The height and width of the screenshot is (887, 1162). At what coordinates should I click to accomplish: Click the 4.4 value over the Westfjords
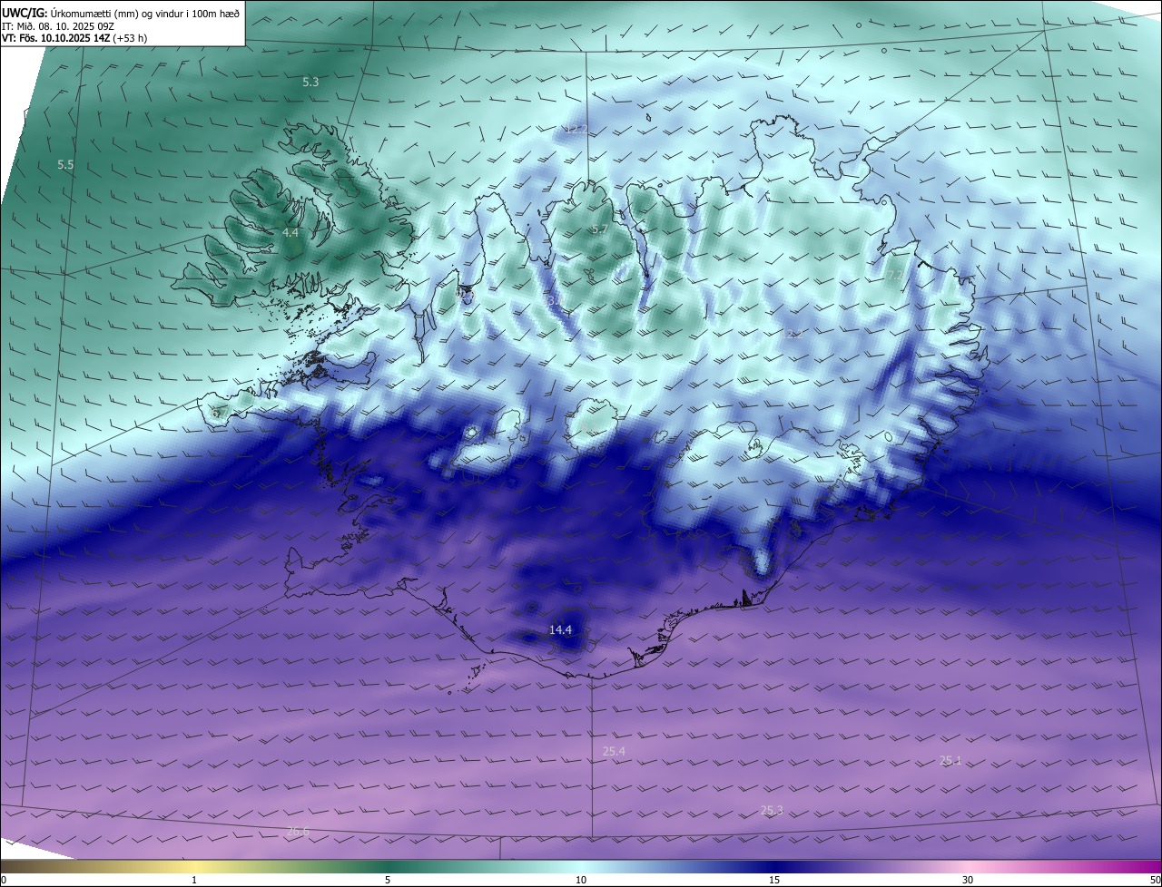(290, 233)
